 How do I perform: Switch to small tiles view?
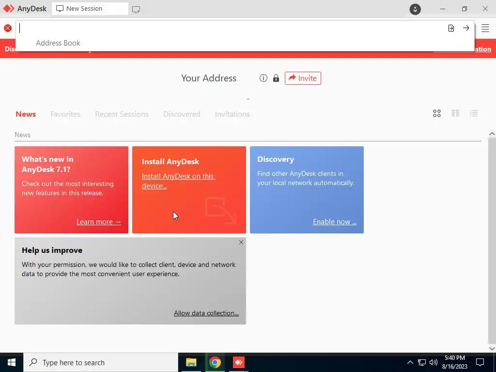455,113
